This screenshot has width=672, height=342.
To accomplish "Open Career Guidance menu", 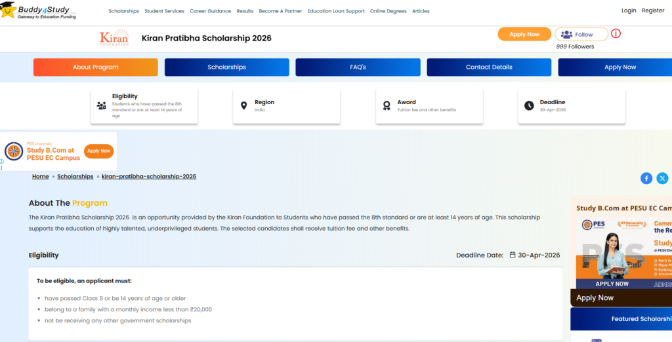I will 211,11.
